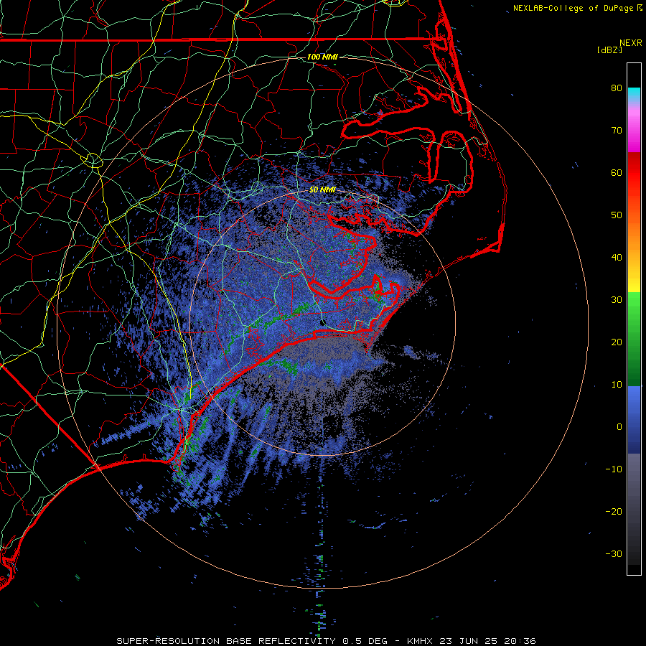
Task: Click the "NEXR" label above the scale
Action: tap(631, 43)
